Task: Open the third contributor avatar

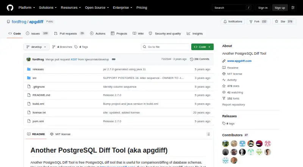Action: click(242, 143)
